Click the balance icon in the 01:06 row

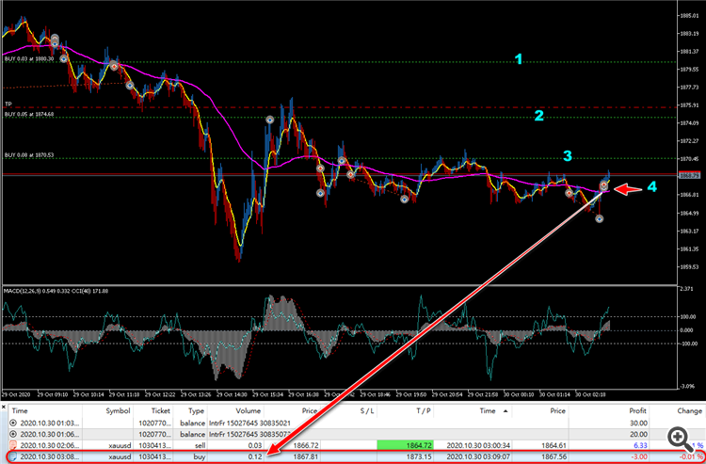coord(13,434)
